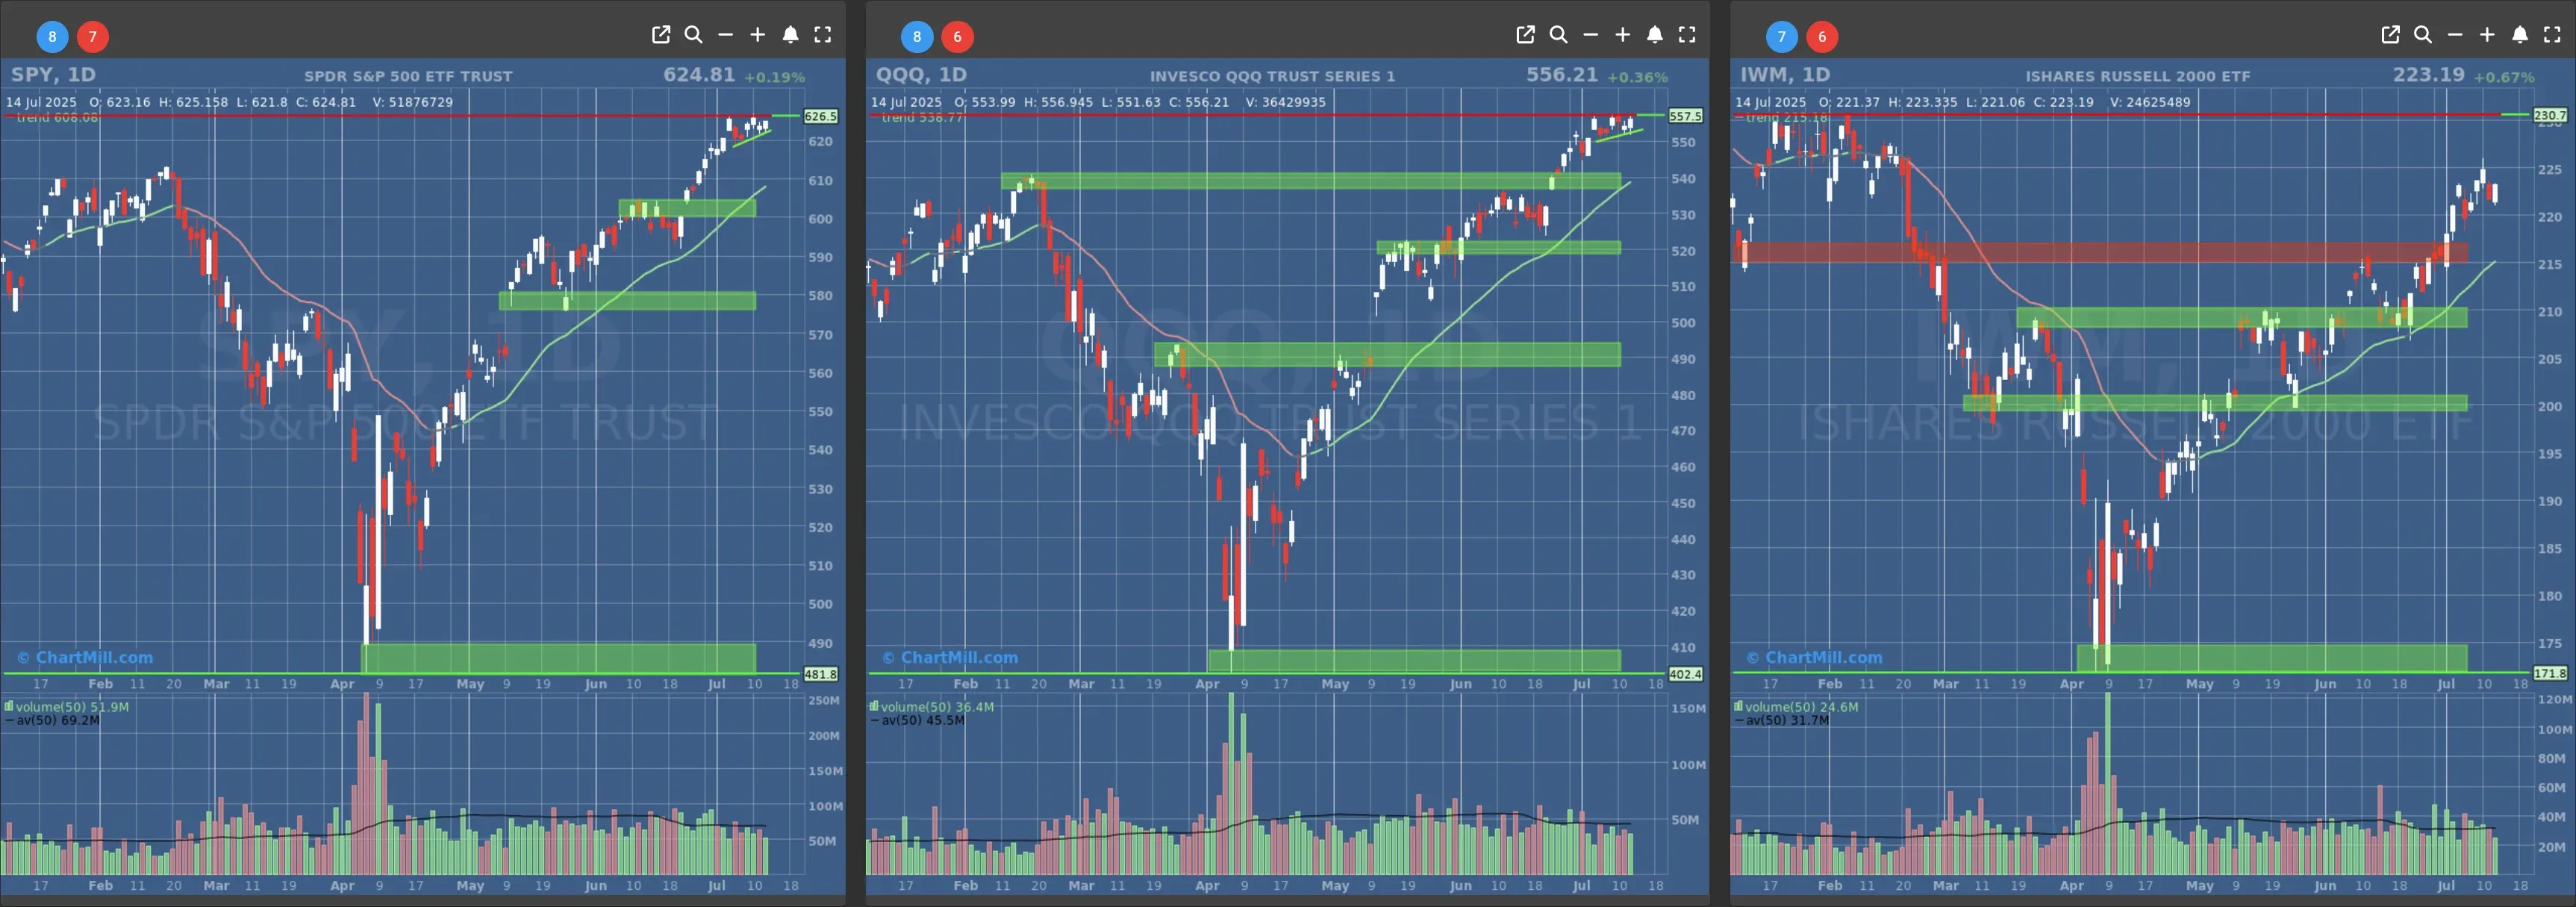Click SPY resistance price tag 626.5
Viewport: 2576px width, 907px height.
click(821, 117)
